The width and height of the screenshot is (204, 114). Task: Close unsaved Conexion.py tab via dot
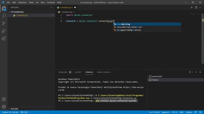(x=75, y=8)
